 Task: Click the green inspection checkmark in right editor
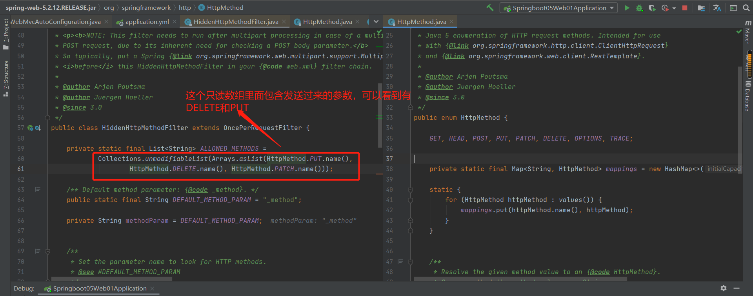click(739, 31)
